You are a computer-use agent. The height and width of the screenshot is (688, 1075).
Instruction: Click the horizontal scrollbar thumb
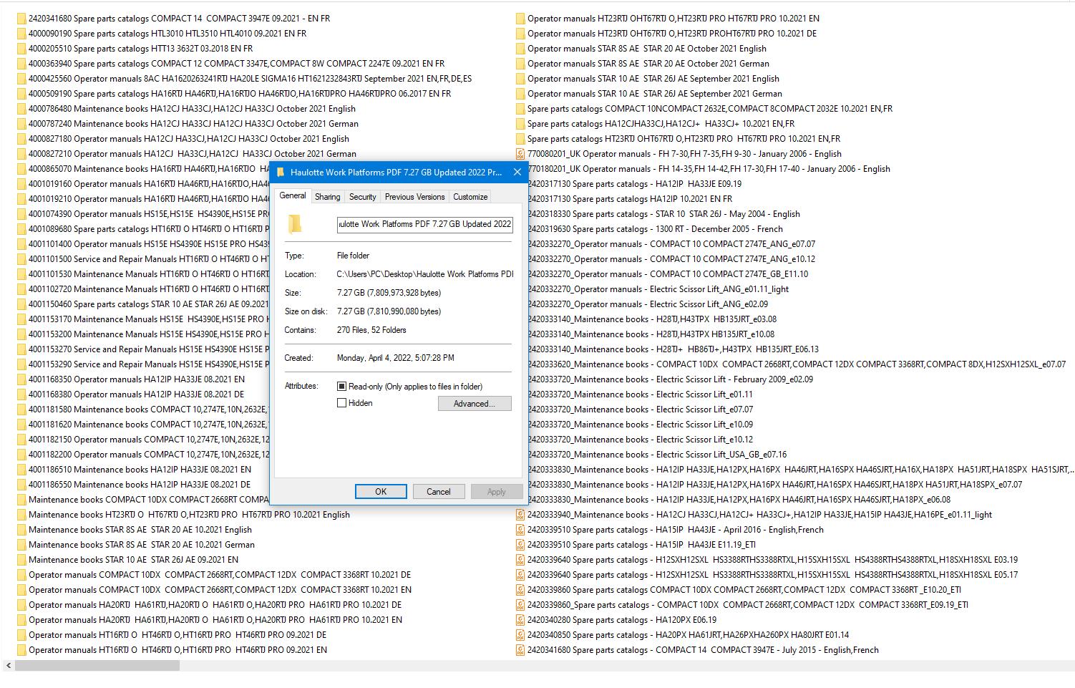pos(97,666)
